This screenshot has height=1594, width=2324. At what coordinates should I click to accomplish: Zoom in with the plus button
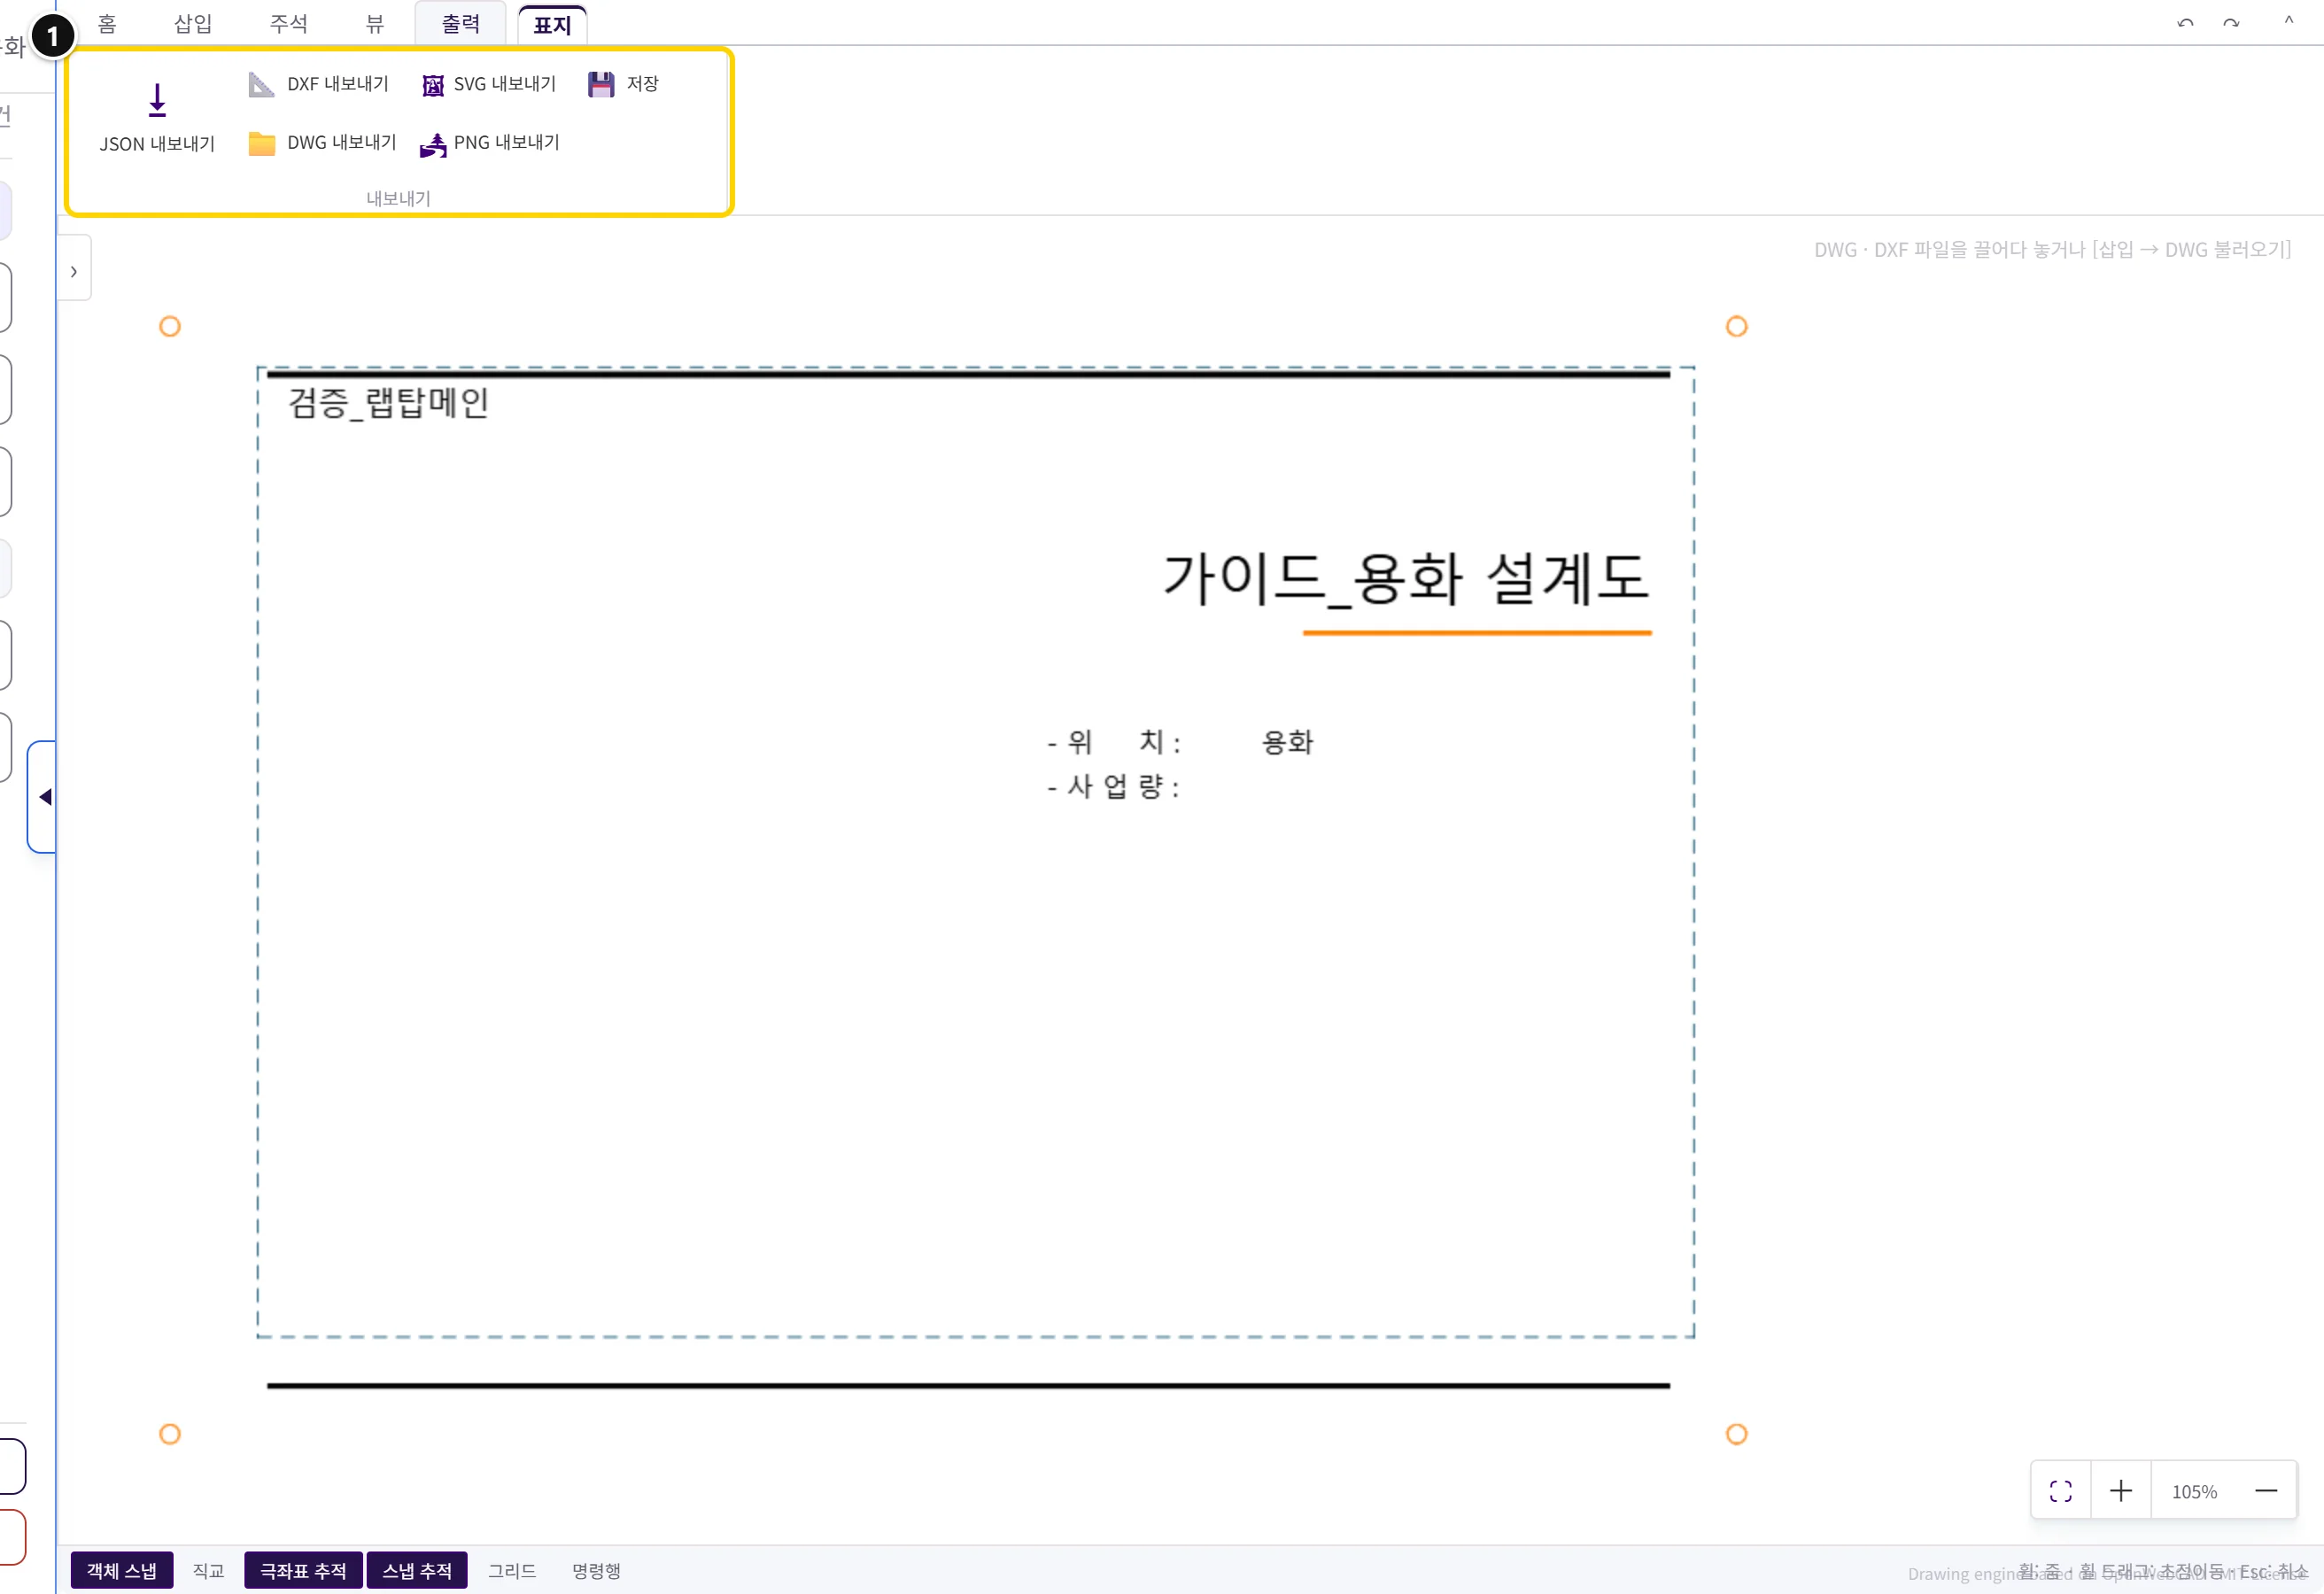click(2120, 1490)
